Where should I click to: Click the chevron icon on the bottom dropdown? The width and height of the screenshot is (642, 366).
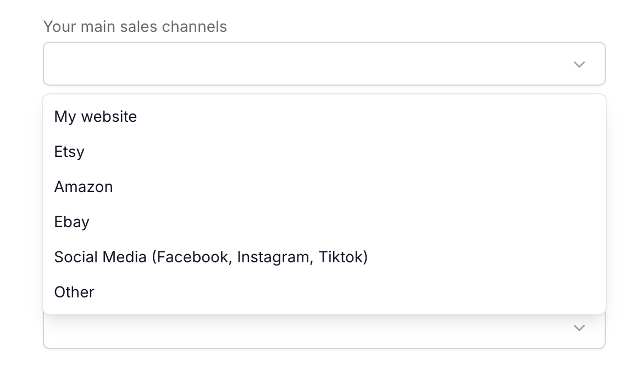(x=579, y=328)
